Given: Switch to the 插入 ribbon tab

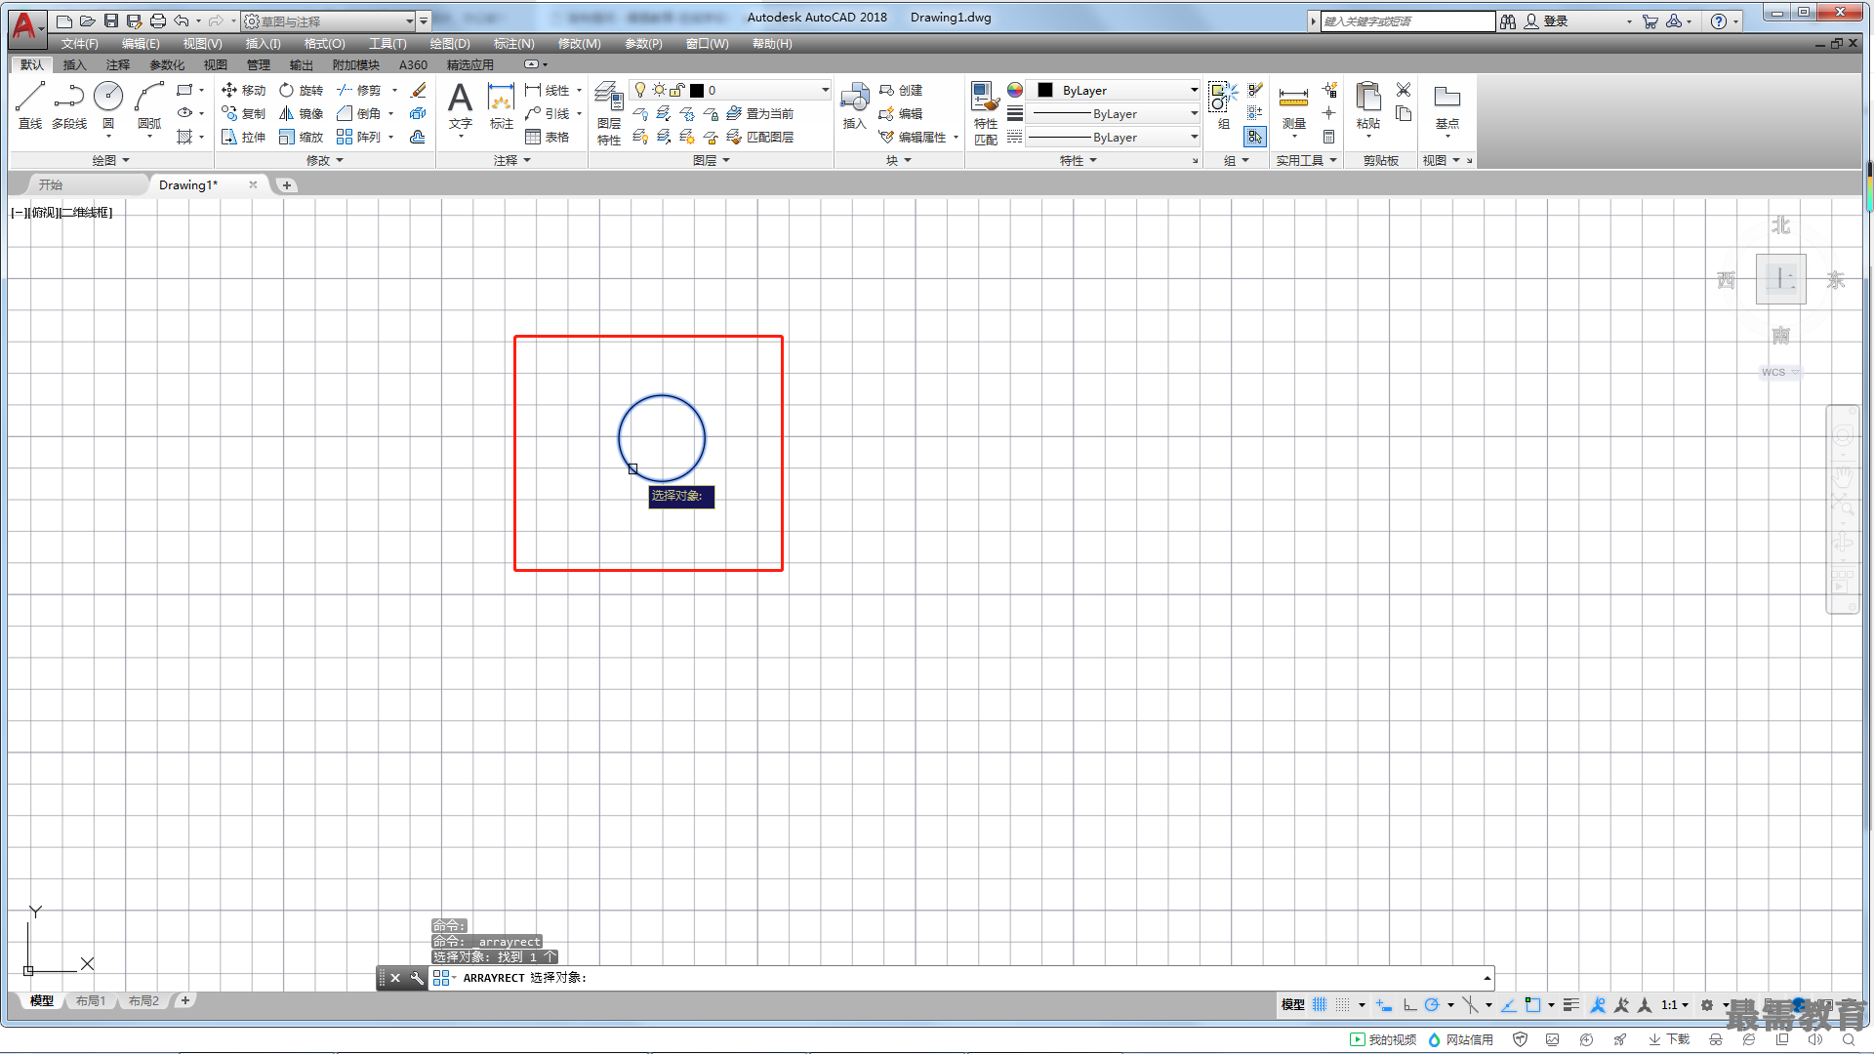Looking at the screenshot, I should (x=74, y=65).
